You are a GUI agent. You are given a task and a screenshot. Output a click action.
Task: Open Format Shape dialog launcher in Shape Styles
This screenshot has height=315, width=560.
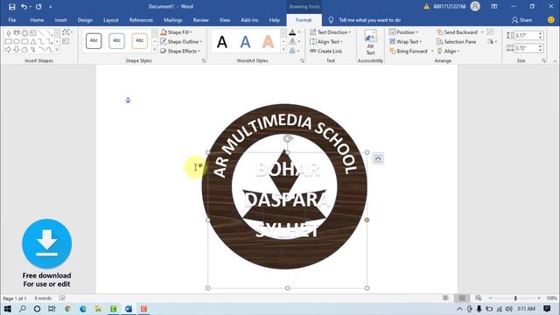click(x=204, y=60)
